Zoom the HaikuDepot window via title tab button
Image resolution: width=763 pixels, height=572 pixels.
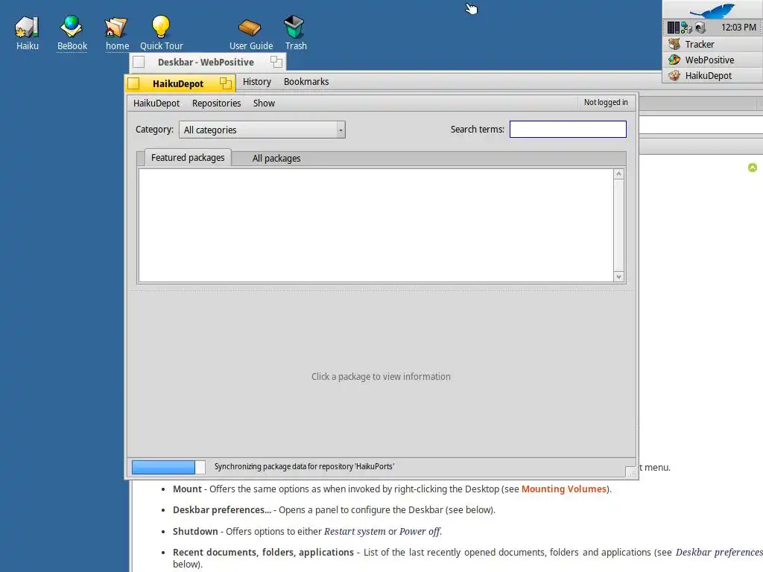coord(225,83)
